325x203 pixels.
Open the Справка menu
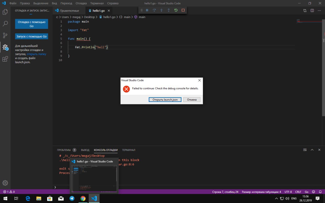tap(113, 3)
